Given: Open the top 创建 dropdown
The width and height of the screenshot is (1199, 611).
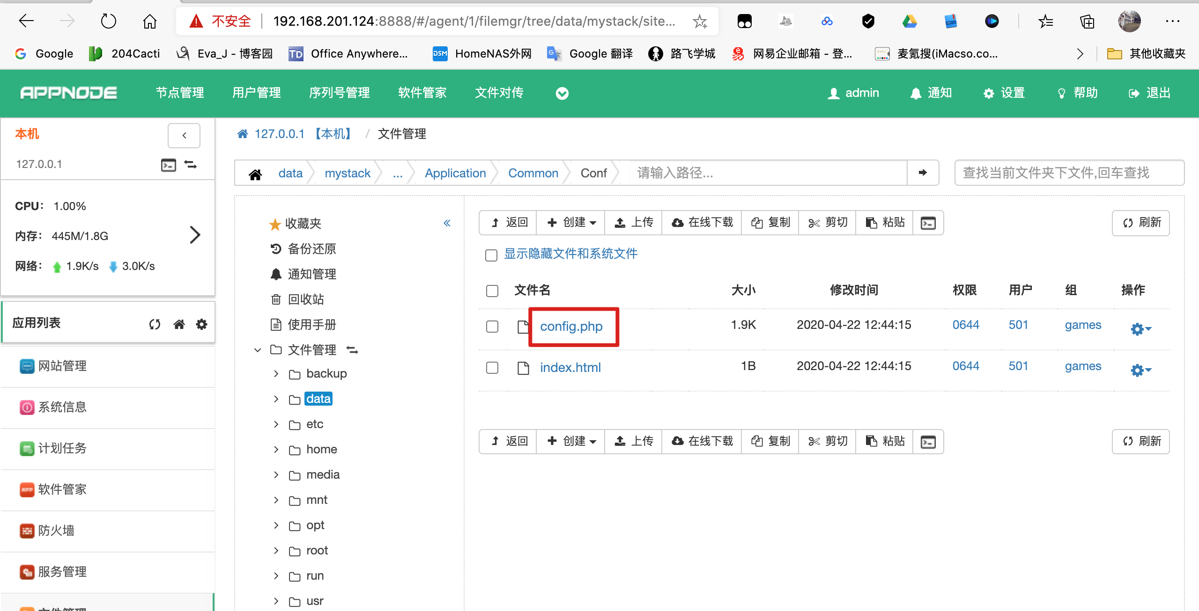Looking at the screenshot, I should coord(571,223).
